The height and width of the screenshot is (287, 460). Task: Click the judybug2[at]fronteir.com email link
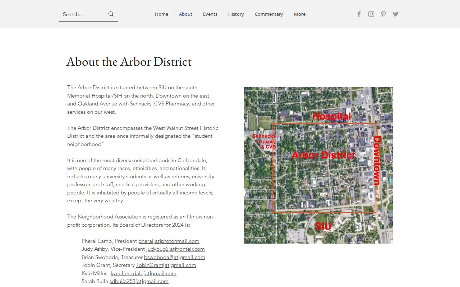175,249
